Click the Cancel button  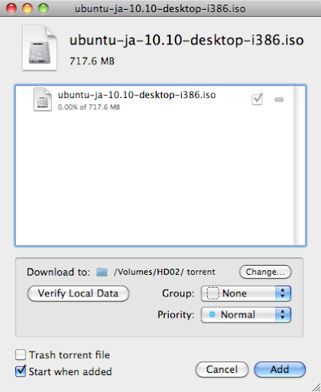(x=222, y=369)
